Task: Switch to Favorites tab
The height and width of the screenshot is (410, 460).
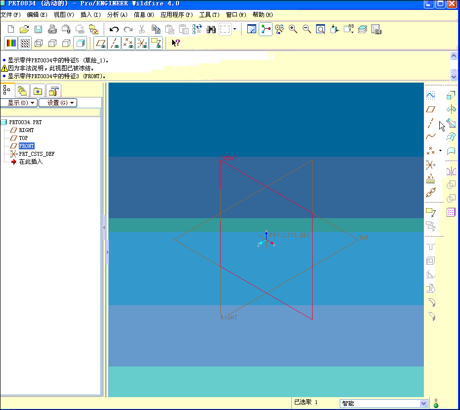Action: click(x=38, y=91)
